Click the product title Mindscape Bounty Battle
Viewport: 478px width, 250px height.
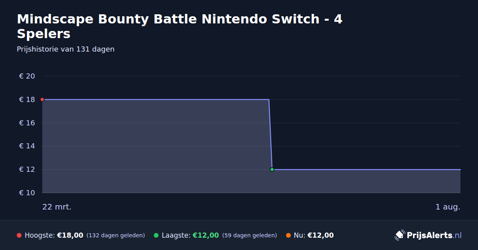(180, 26)
